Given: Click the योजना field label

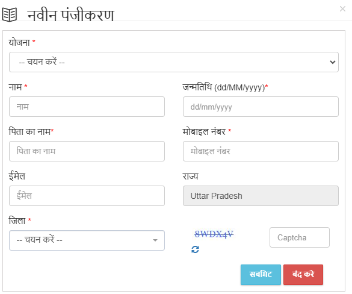Looking at the screenshot, I should 19,42.
